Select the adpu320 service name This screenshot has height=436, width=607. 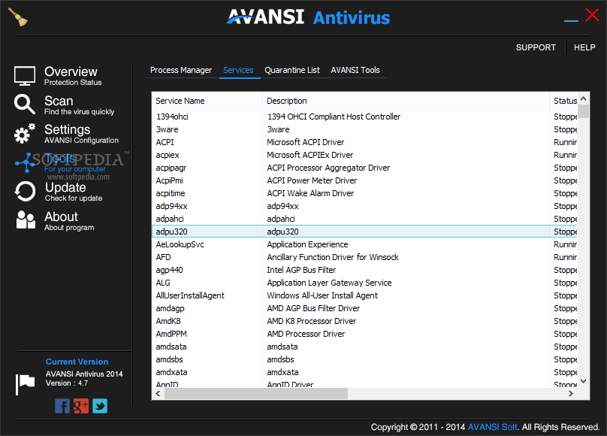[x=171, y=232]
